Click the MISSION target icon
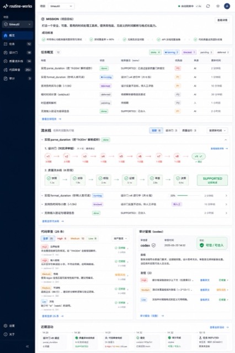The image size is (235, 353). click(x=43, y=19)
